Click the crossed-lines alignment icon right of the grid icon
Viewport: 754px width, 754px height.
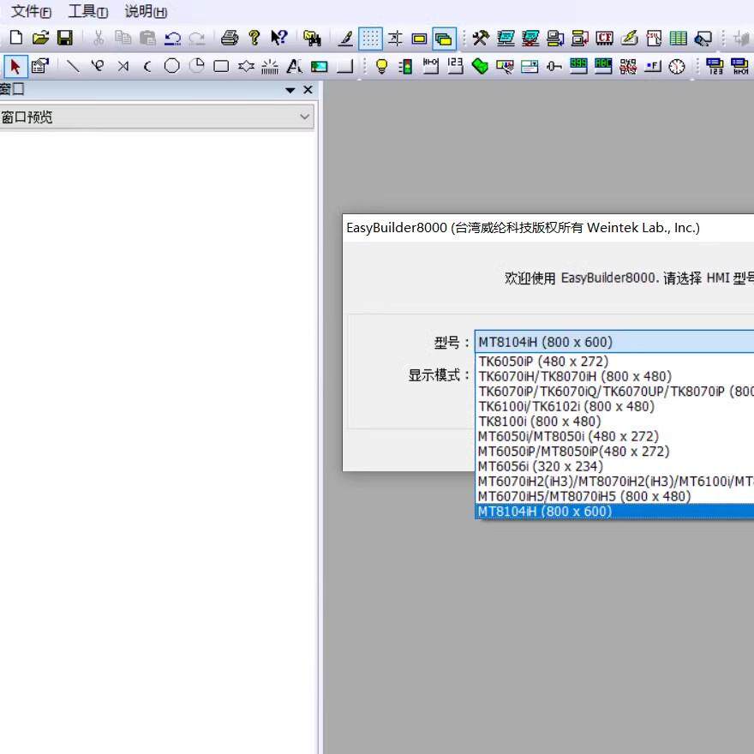[x=395, y=38]
